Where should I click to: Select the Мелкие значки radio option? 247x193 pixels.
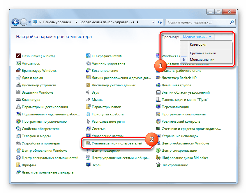pos(202,60)
